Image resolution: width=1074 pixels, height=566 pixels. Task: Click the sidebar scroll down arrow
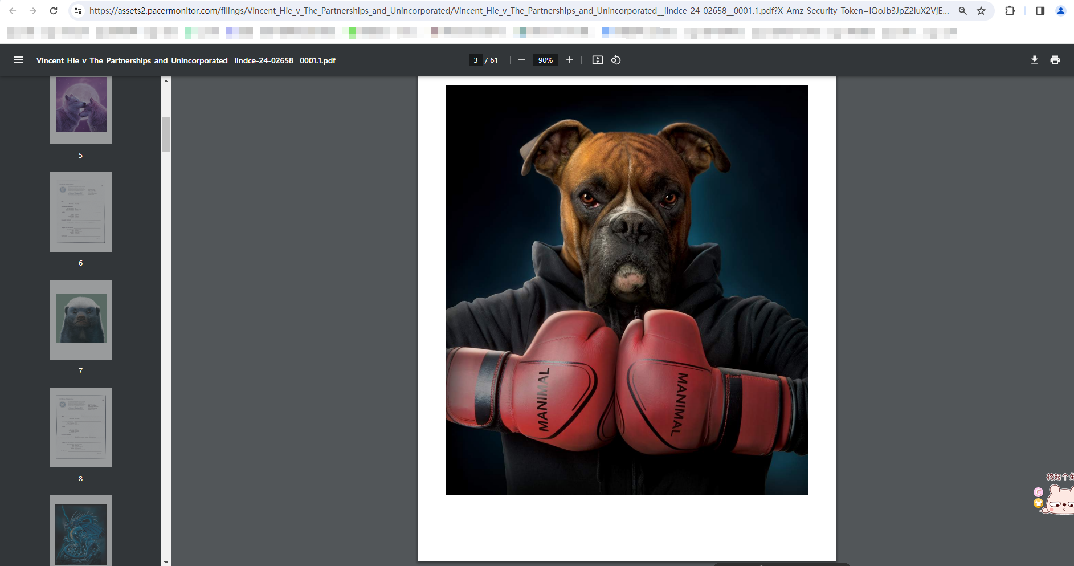point(166,562)
